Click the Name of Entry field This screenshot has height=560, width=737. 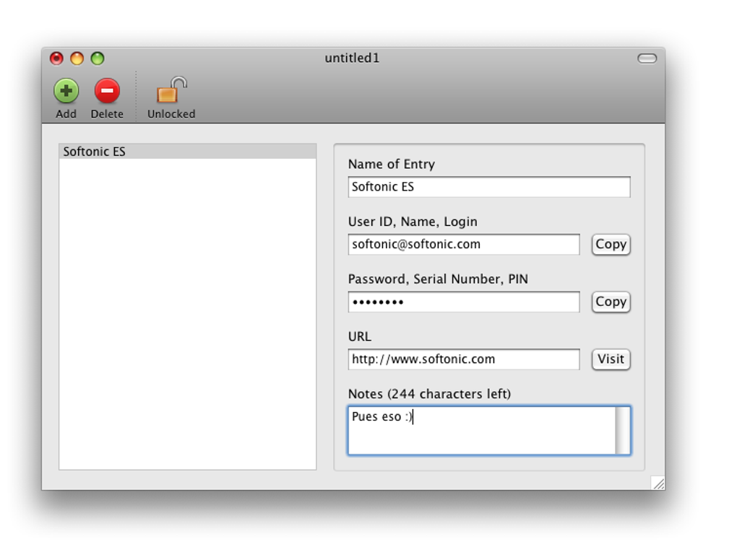[x=489, y=187]
